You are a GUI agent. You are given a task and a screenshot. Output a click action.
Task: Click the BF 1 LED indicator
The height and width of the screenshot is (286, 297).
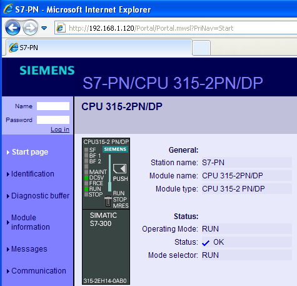[x=86, y=155]
